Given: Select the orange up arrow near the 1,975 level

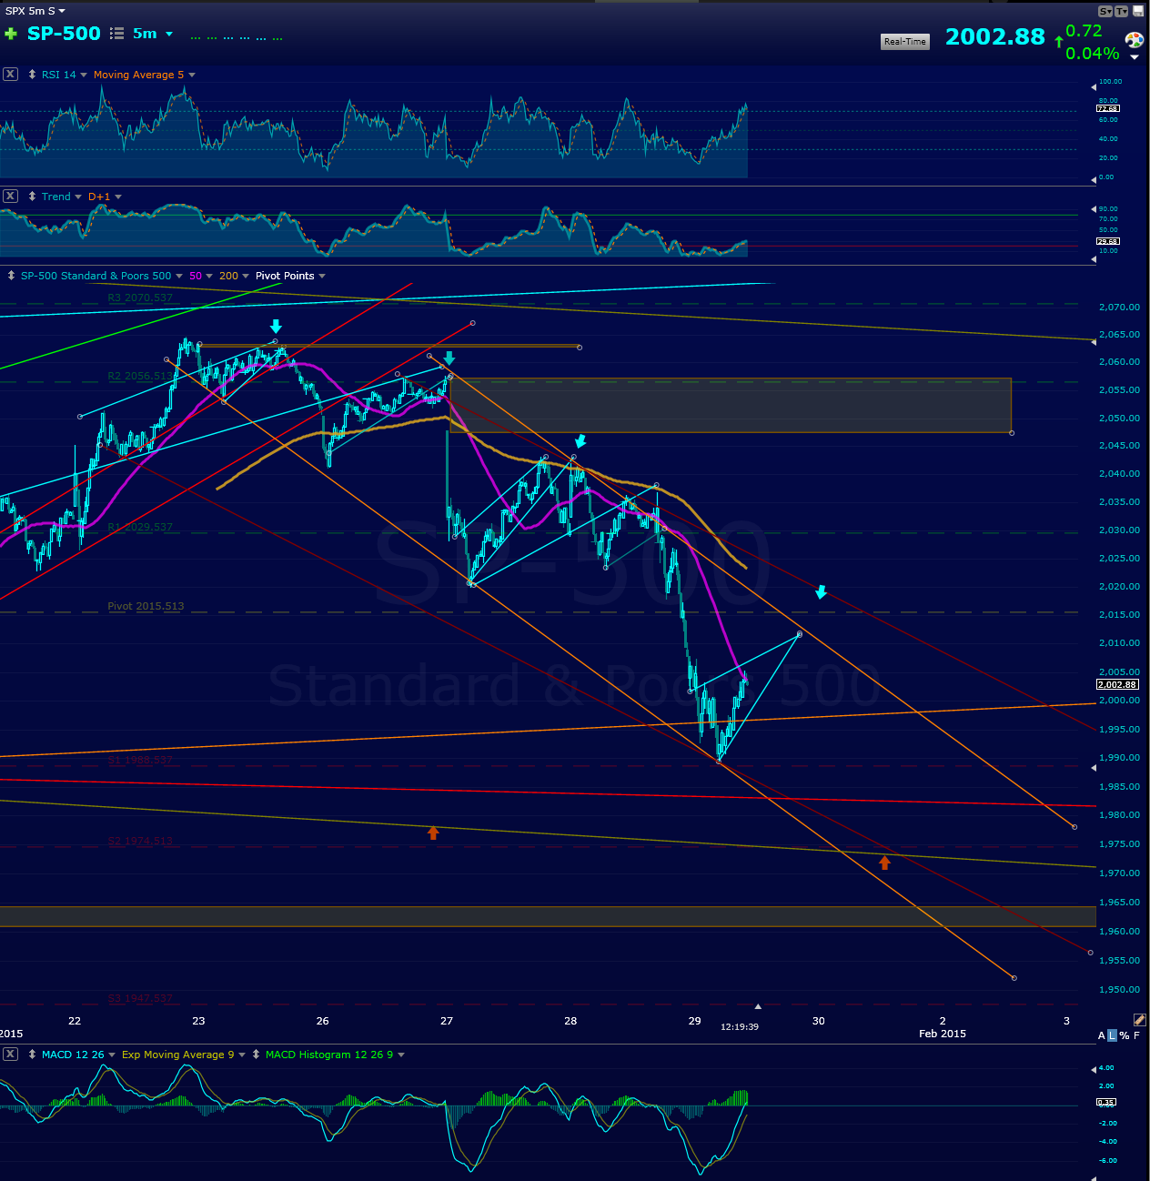Looking at the screenshot, I should [884, 862].
